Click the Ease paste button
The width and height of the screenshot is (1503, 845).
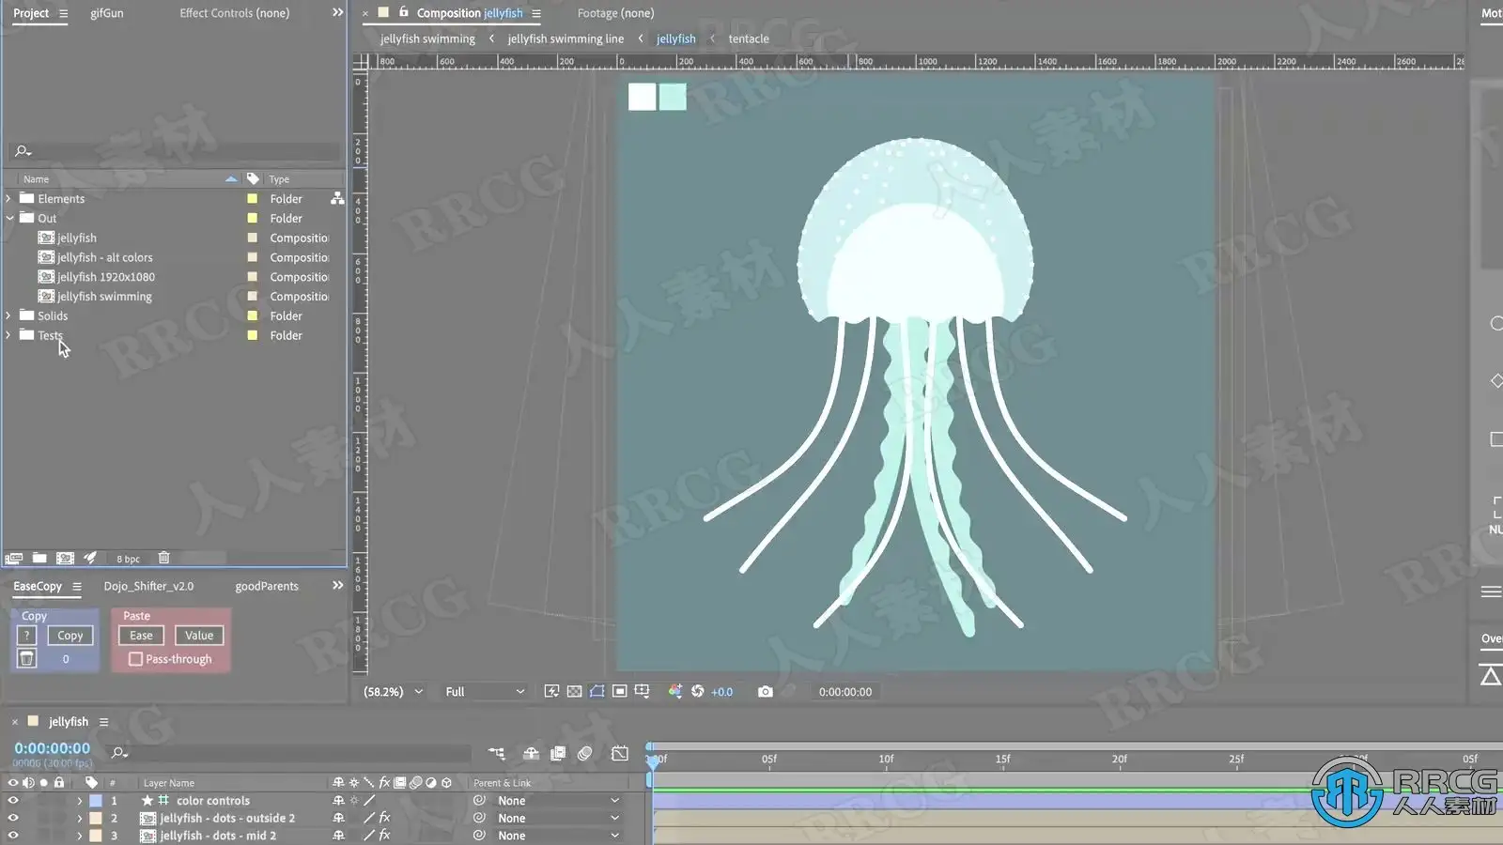141,636
